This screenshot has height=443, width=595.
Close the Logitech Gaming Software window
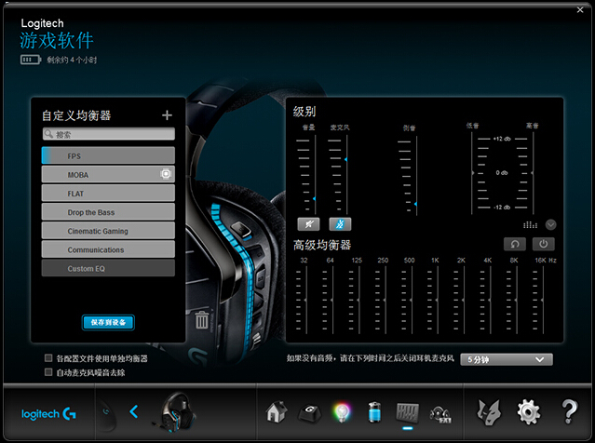tap(580, 10)
